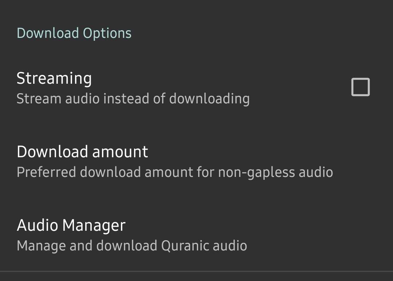Click 'Manage and download Quranic audio' text
This screenshot has height=281, width=393.
pos(132,246)
